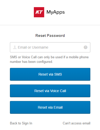
Task: Click the 'number has been configured' text line
Action: (31, 62)
